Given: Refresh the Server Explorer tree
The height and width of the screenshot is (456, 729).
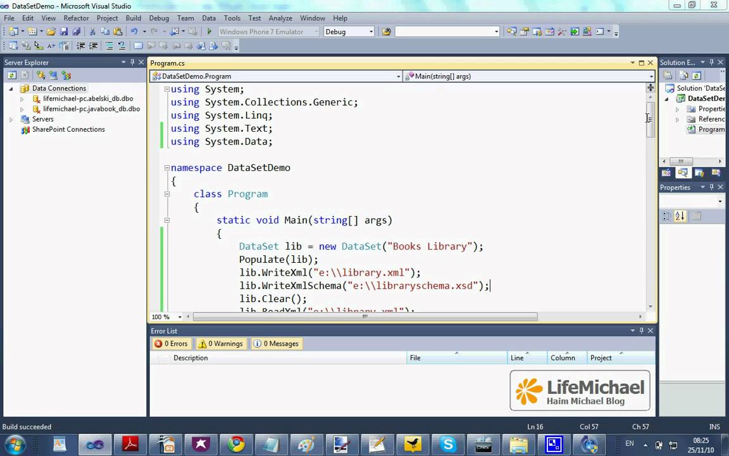Looking at the screenshot, I should pos(11,75).
